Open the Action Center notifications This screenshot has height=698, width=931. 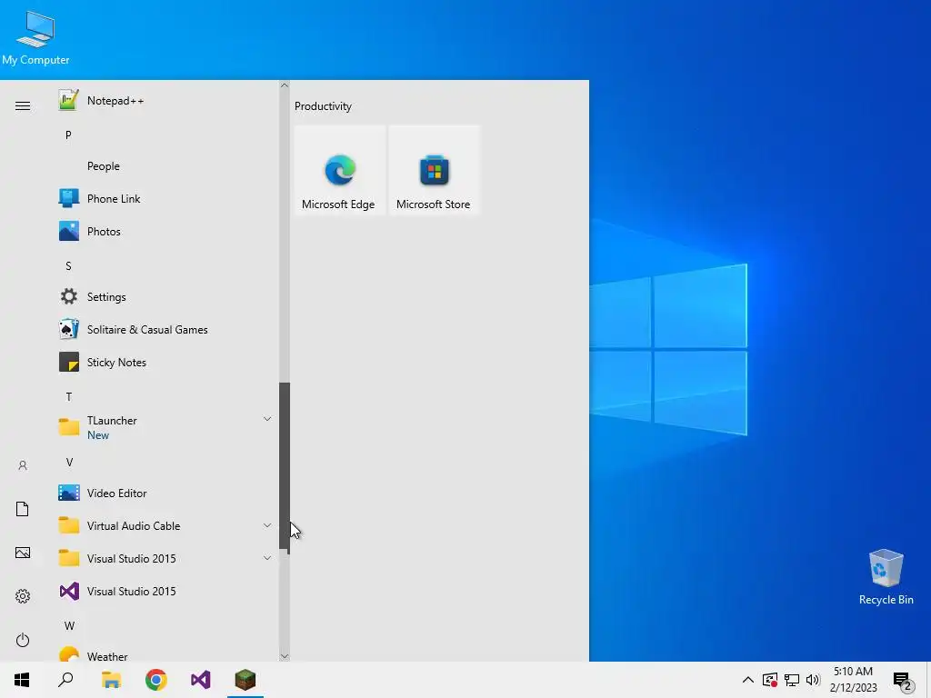coord(903,682)
